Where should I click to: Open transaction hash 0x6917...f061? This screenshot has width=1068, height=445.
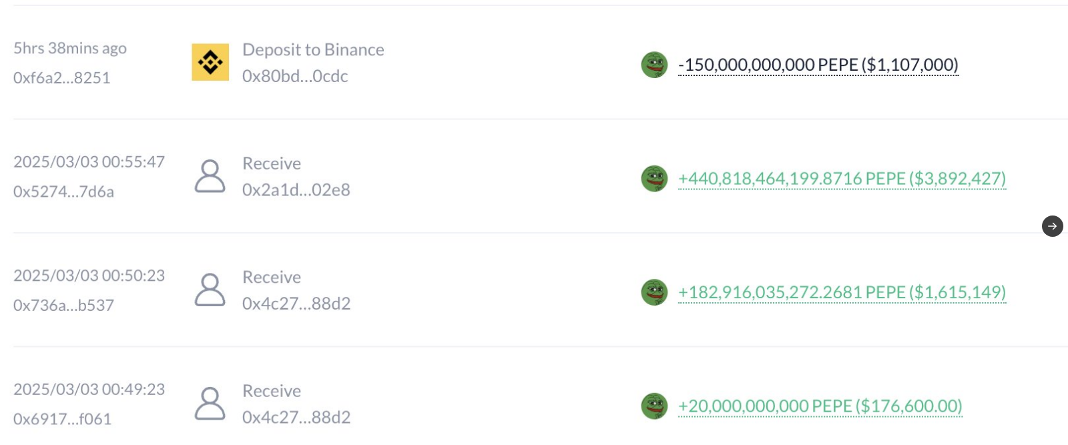[62, 419]
